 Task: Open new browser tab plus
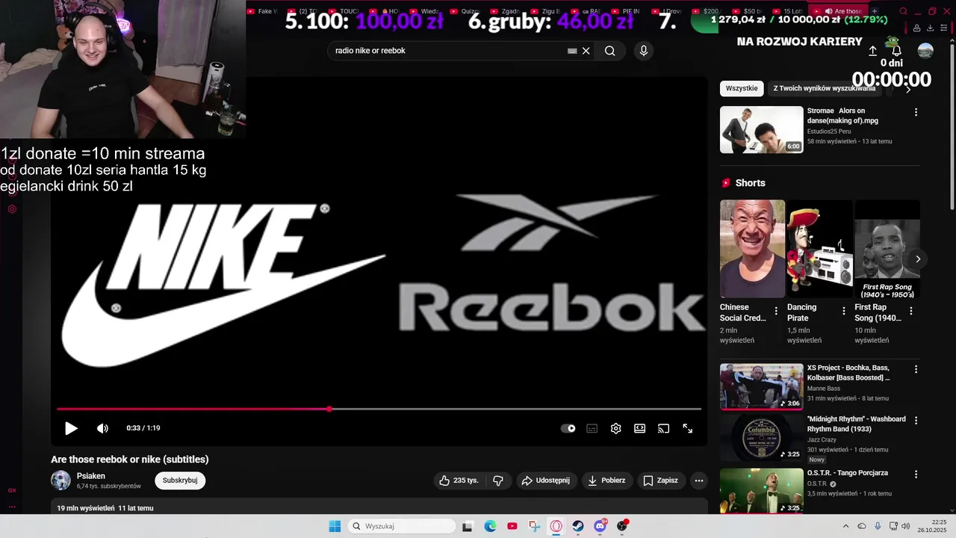875,11
